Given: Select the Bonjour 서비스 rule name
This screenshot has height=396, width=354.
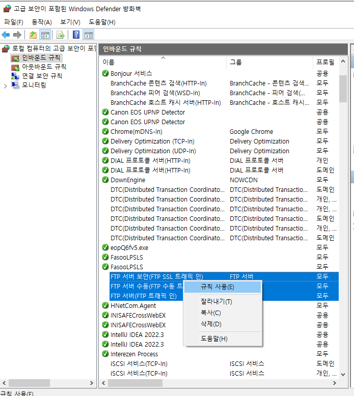Looking at the screenshot, I should (x=131, y=73).
